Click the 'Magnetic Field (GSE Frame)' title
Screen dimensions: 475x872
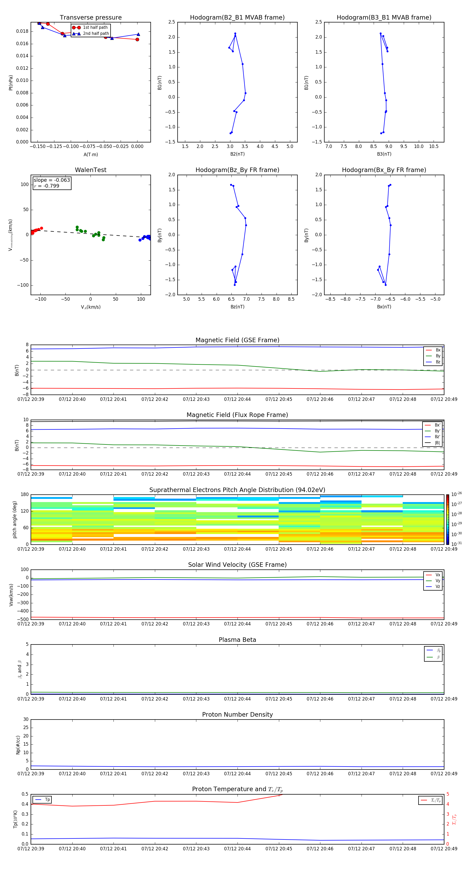click(x=237, y=340)
